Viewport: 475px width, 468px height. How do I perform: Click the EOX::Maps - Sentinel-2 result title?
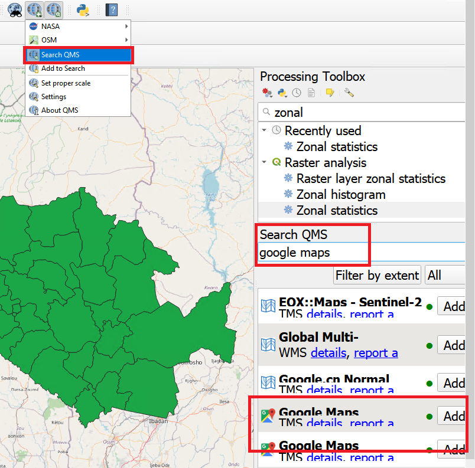pos(350,302)
